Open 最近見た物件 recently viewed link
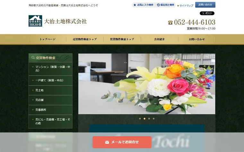 [166, 5]
